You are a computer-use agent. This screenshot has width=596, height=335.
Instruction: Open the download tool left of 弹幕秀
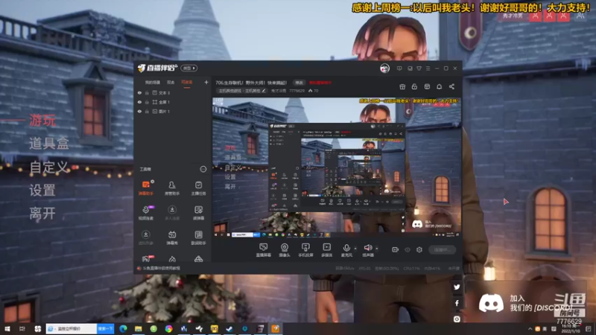coord(145,237)
